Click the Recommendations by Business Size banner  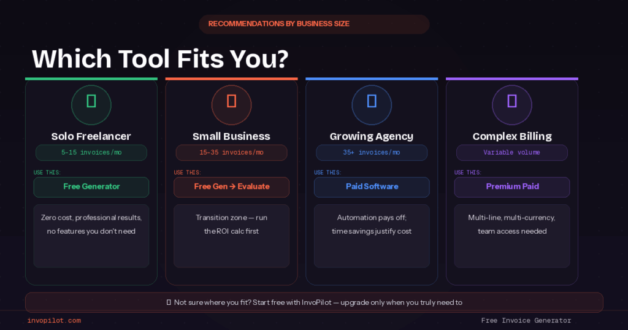(x=313, y=24)
